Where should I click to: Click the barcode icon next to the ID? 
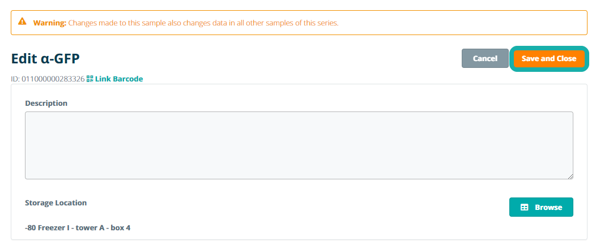coord(90,79)
